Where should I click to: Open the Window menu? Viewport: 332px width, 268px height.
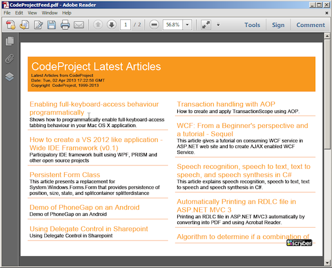point(50,13)
